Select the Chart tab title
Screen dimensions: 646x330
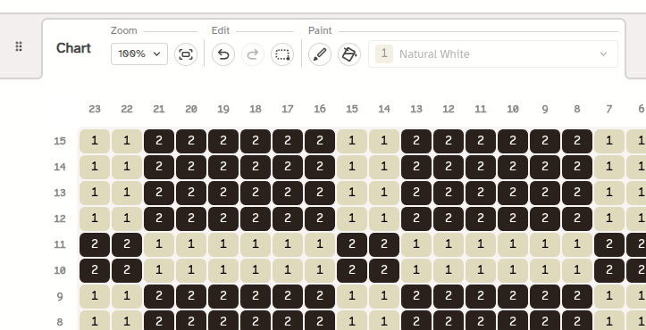(73, 48)
